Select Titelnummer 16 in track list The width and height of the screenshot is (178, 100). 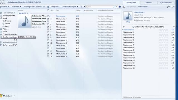coord(61,56)
